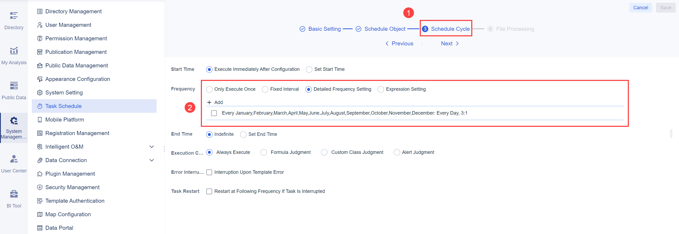Select Only Execute Once frequency
The width and height of the screenshot is (679, 234).
pos(209,89)
